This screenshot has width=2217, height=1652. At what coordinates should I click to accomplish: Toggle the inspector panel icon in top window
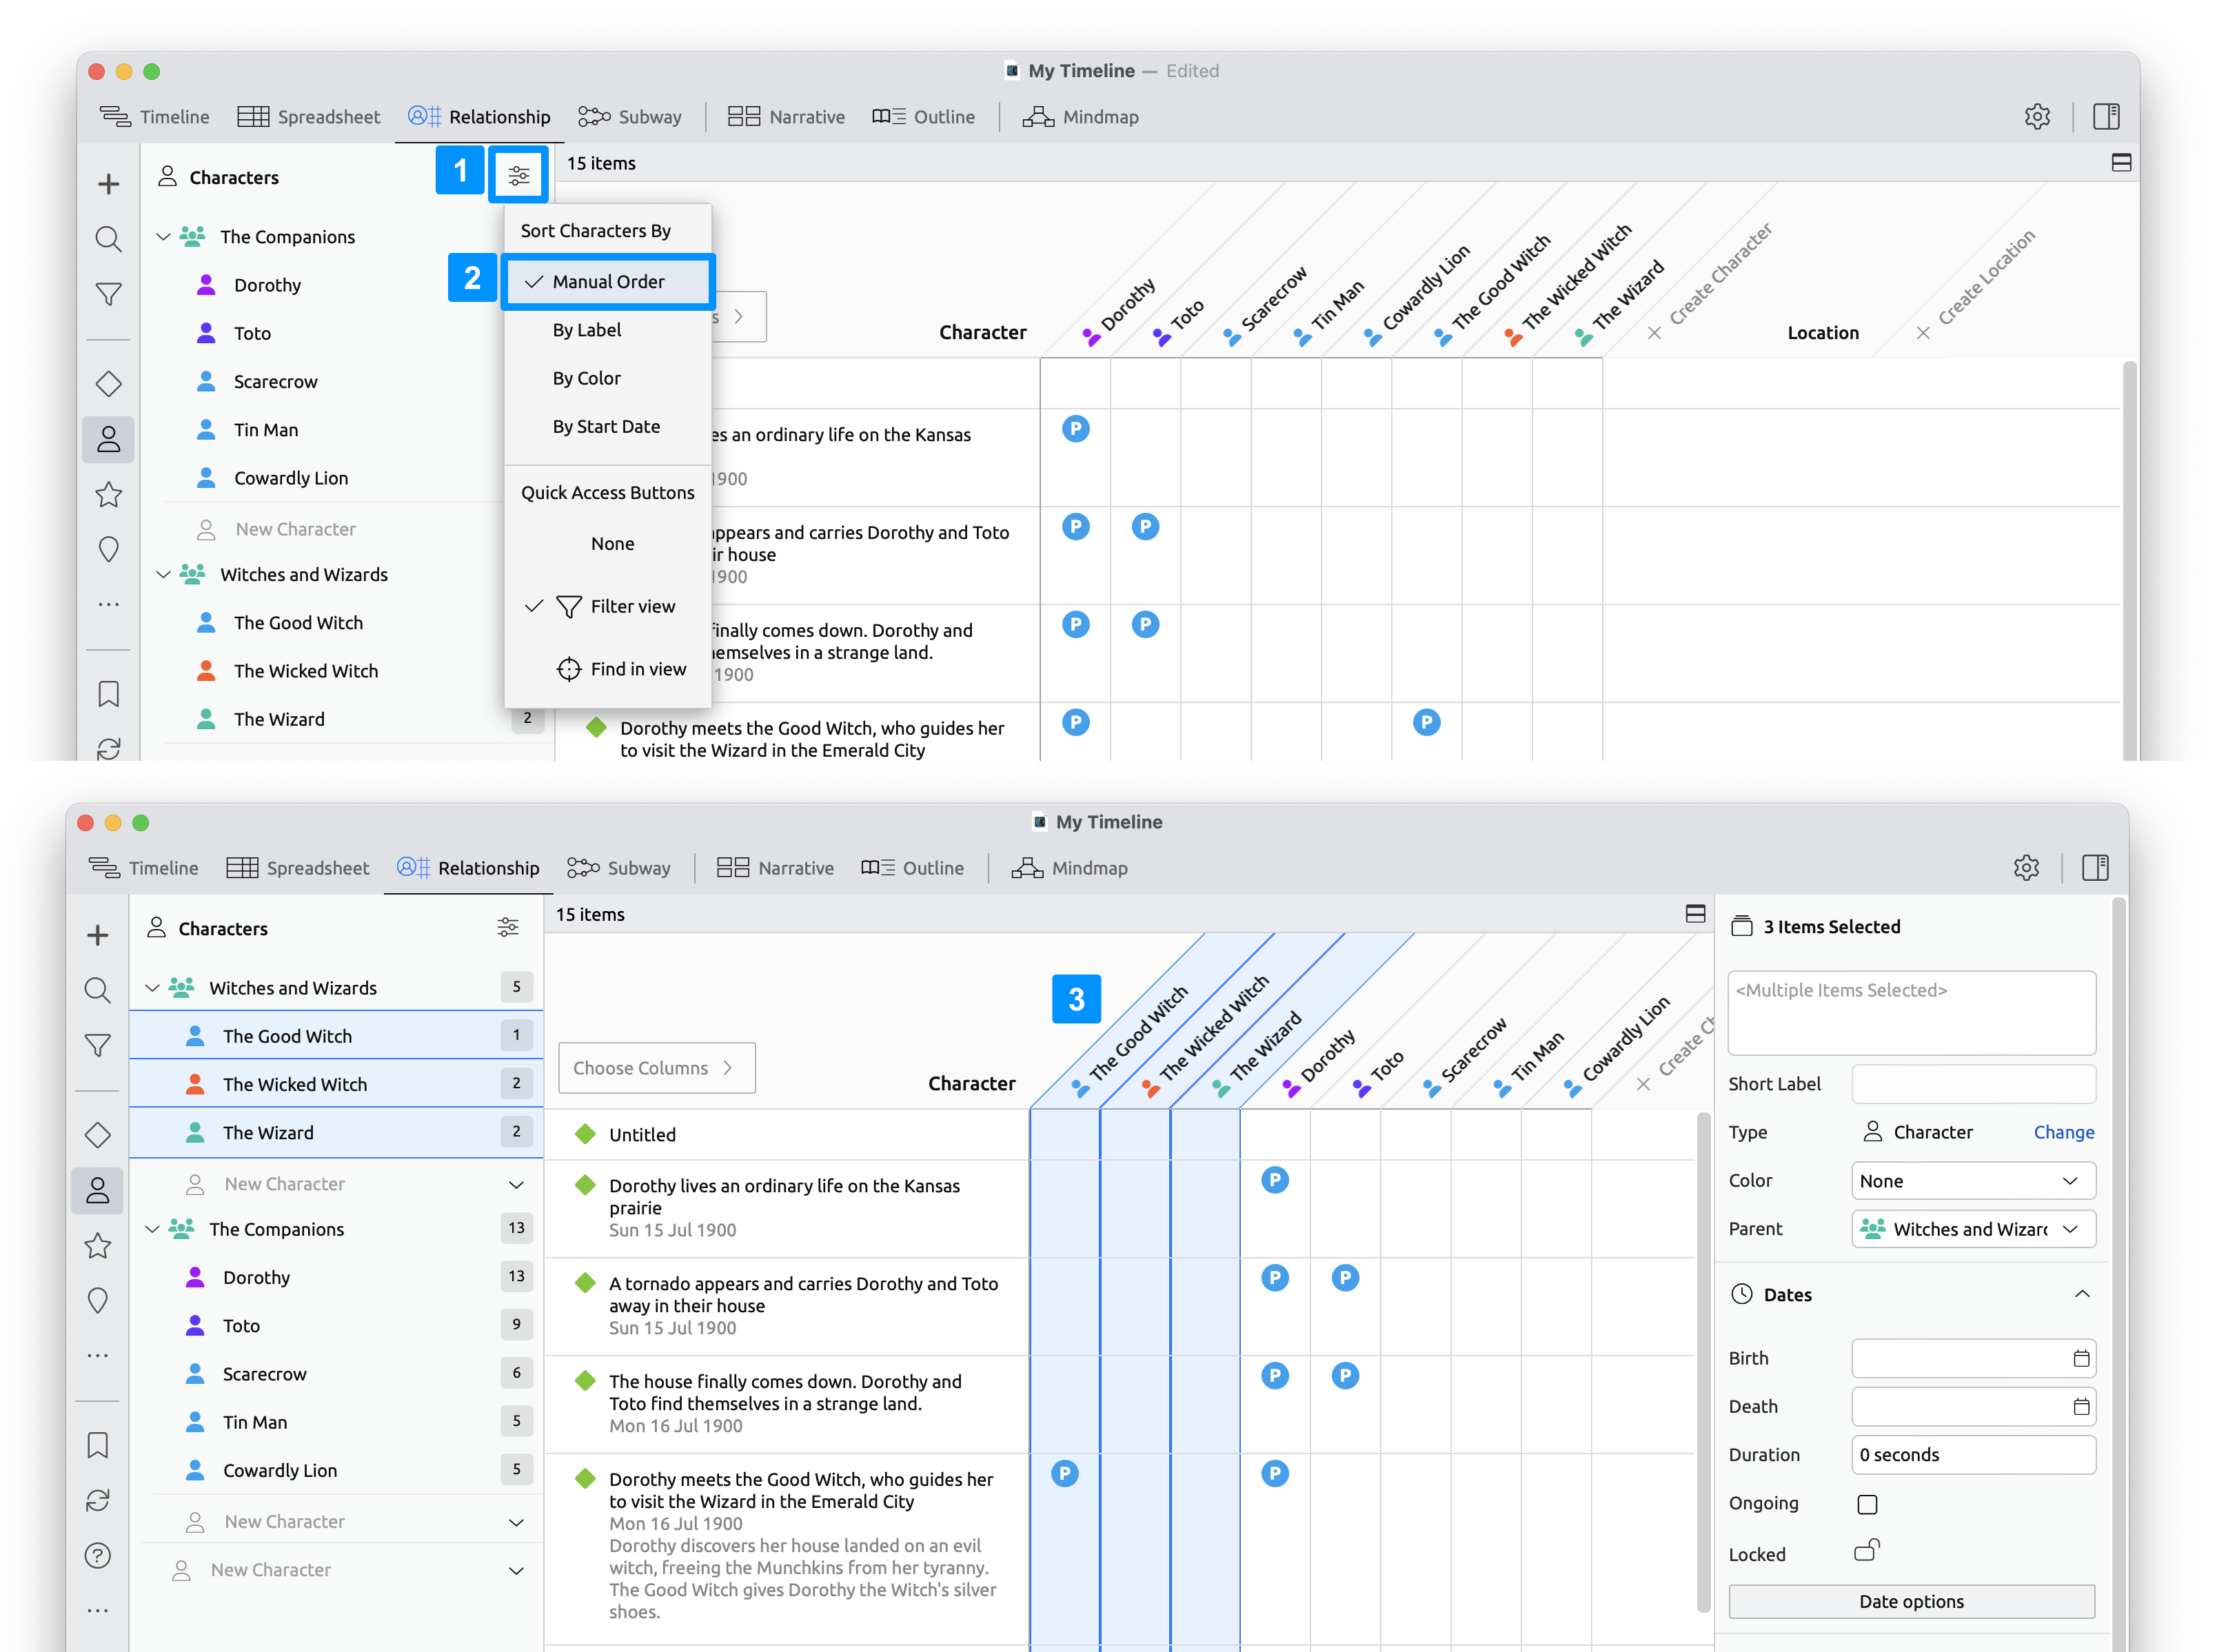pyautogui.click(x=2106, y=116)
